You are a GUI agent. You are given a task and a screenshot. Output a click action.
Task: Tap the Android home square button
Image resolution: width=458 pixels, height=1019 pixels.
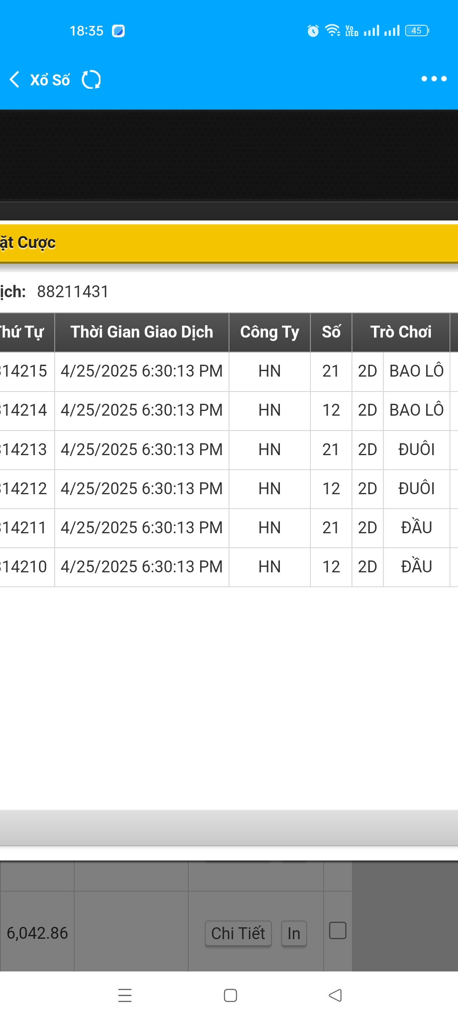point(230,995)
